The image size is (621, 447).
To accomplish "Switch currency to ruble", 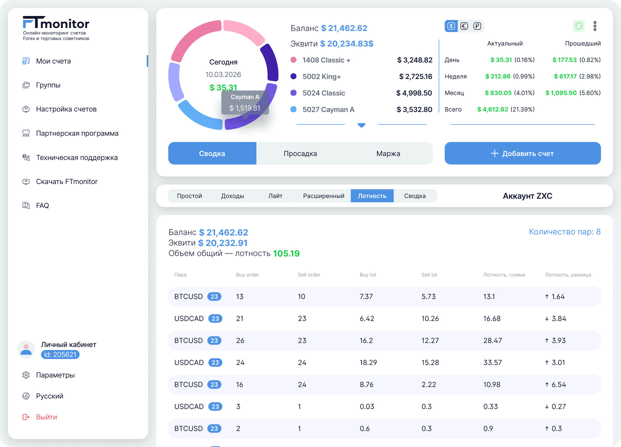I will [x=477, y=26].
